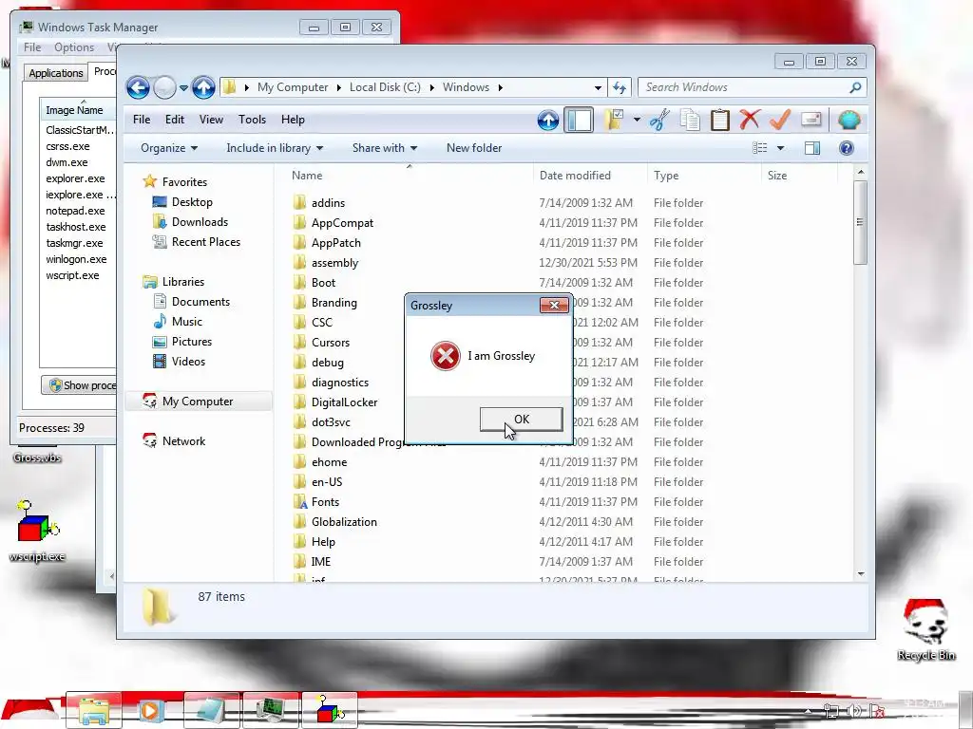Switch to Applications tab in Task Manager
Image resolution: width=973 pixels, height=729 pixels.
(x=56, y=73)
